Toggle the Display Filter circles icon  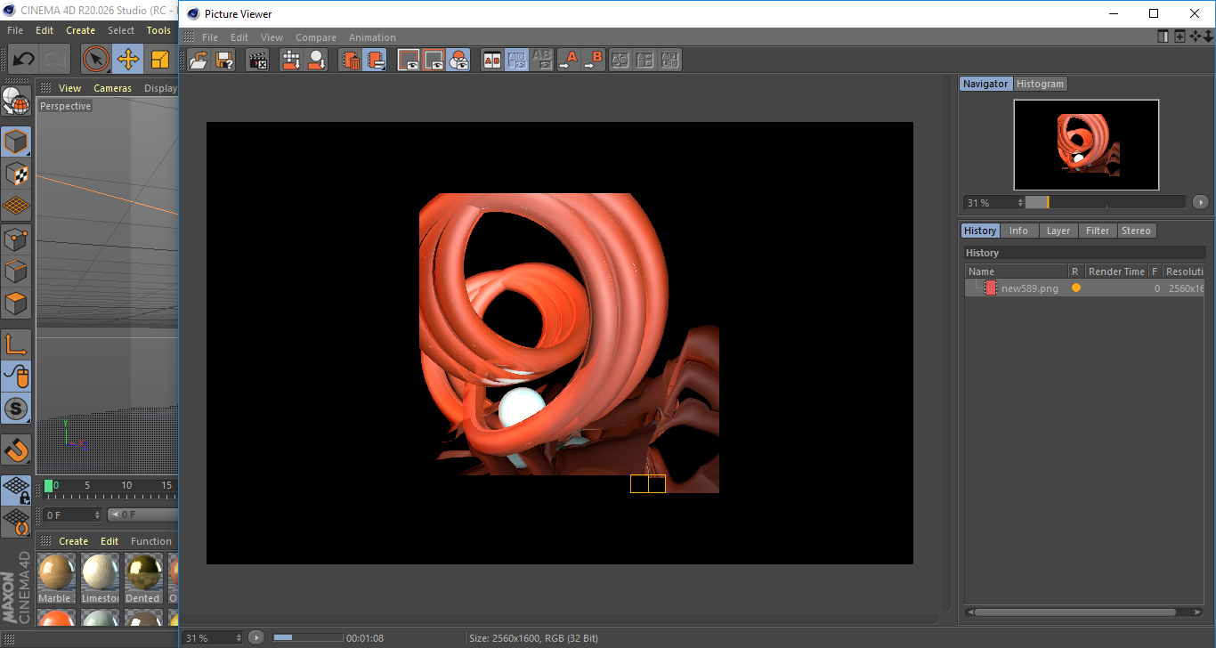(x=458, y=61)
